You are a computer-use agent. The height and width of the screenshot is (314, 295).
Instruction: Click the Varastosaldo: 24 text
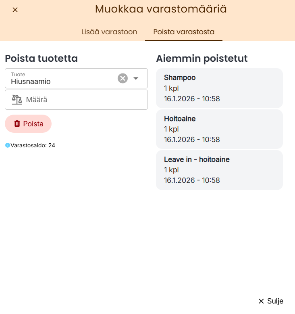(x=33, y=145)
